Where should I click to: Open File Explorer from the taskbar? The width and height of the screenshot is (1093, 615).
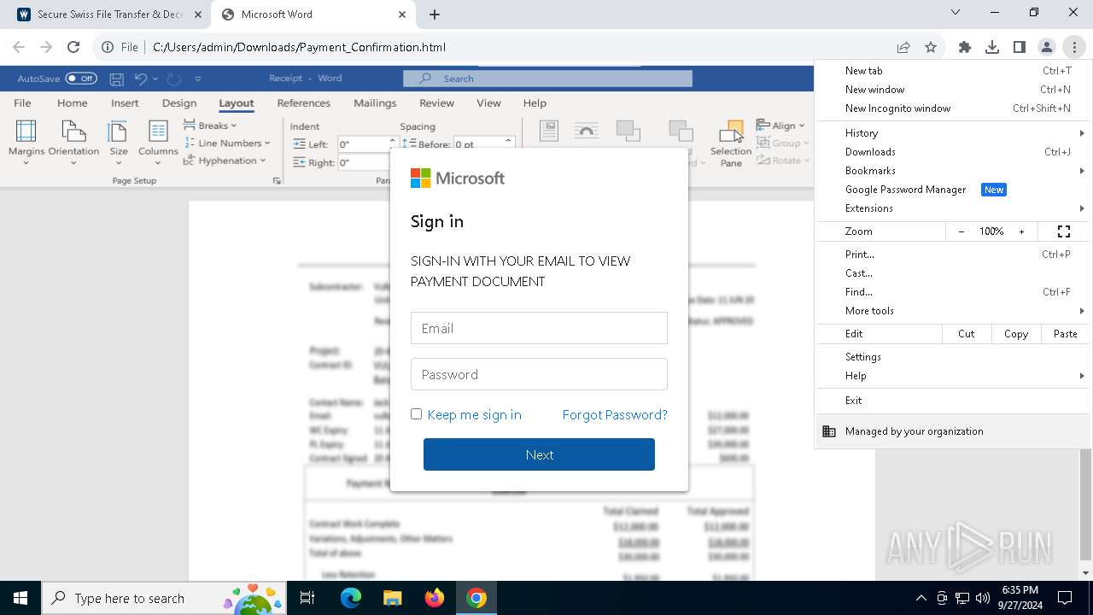pyautogui.click(x=392, y=598)
